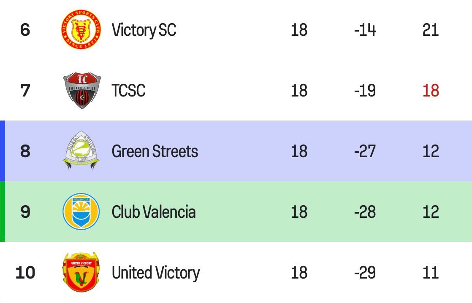Screen dimensions: 472x303
Task: Click United Victory goal difference -29
Action: pyautogui.click(x=365, y=273)
